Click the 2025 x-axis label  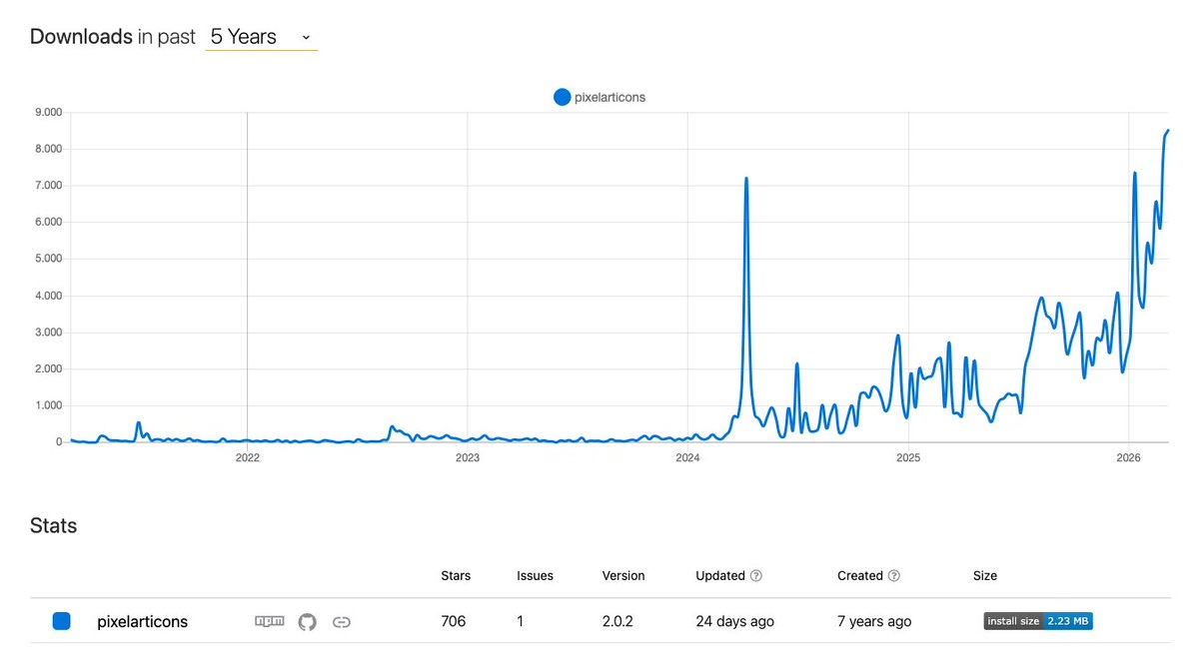(908, 458)
